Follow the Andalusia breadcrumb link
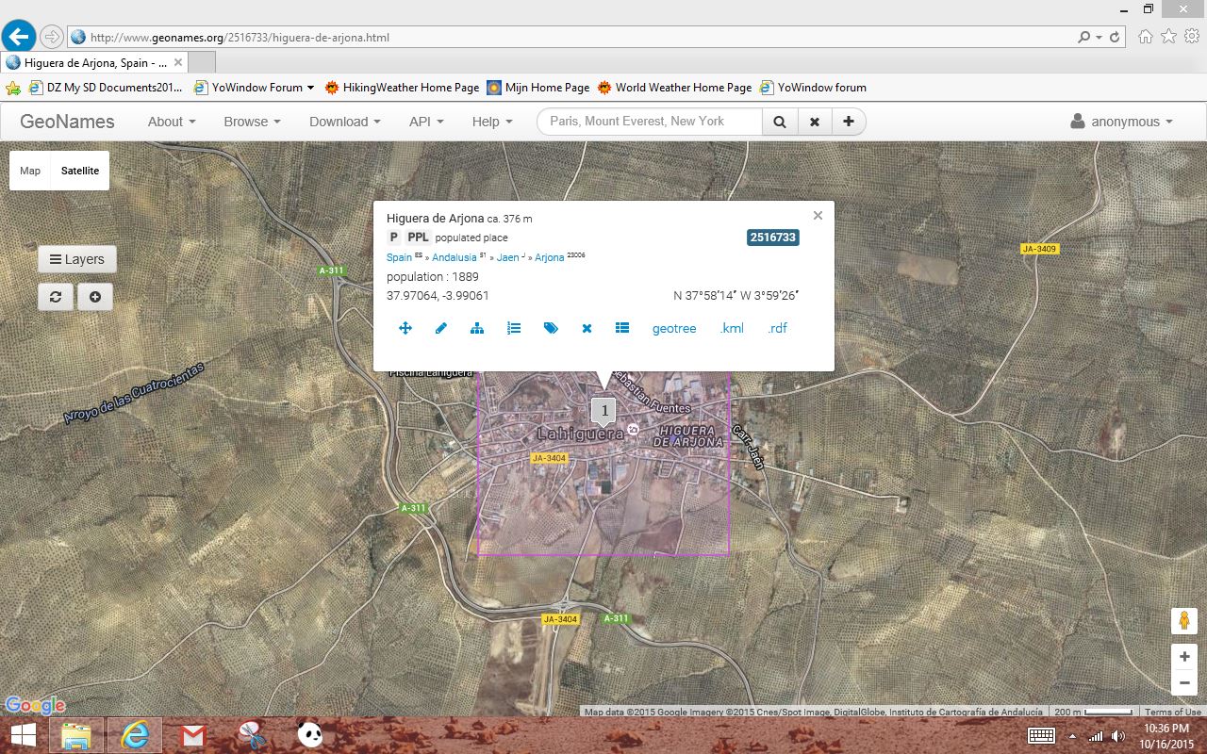Image resolution: width=1207 pixels, height=754 pixels. coord(454,257)
